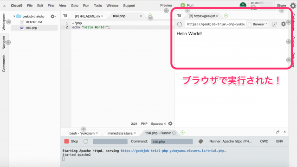Select README.md in the file tree

[34, 22]
